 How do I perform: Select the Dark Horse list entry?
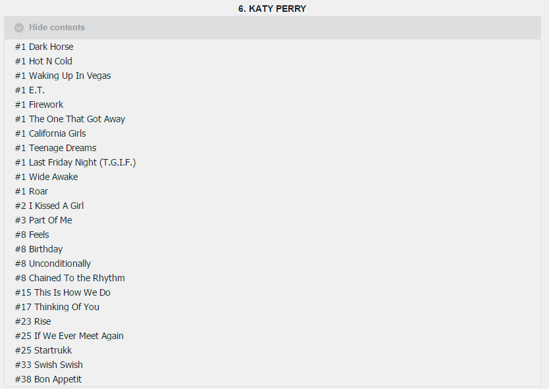pos(44,47)
